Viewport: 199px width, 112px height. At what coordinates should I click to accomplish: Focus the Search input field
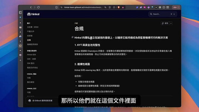163,14
